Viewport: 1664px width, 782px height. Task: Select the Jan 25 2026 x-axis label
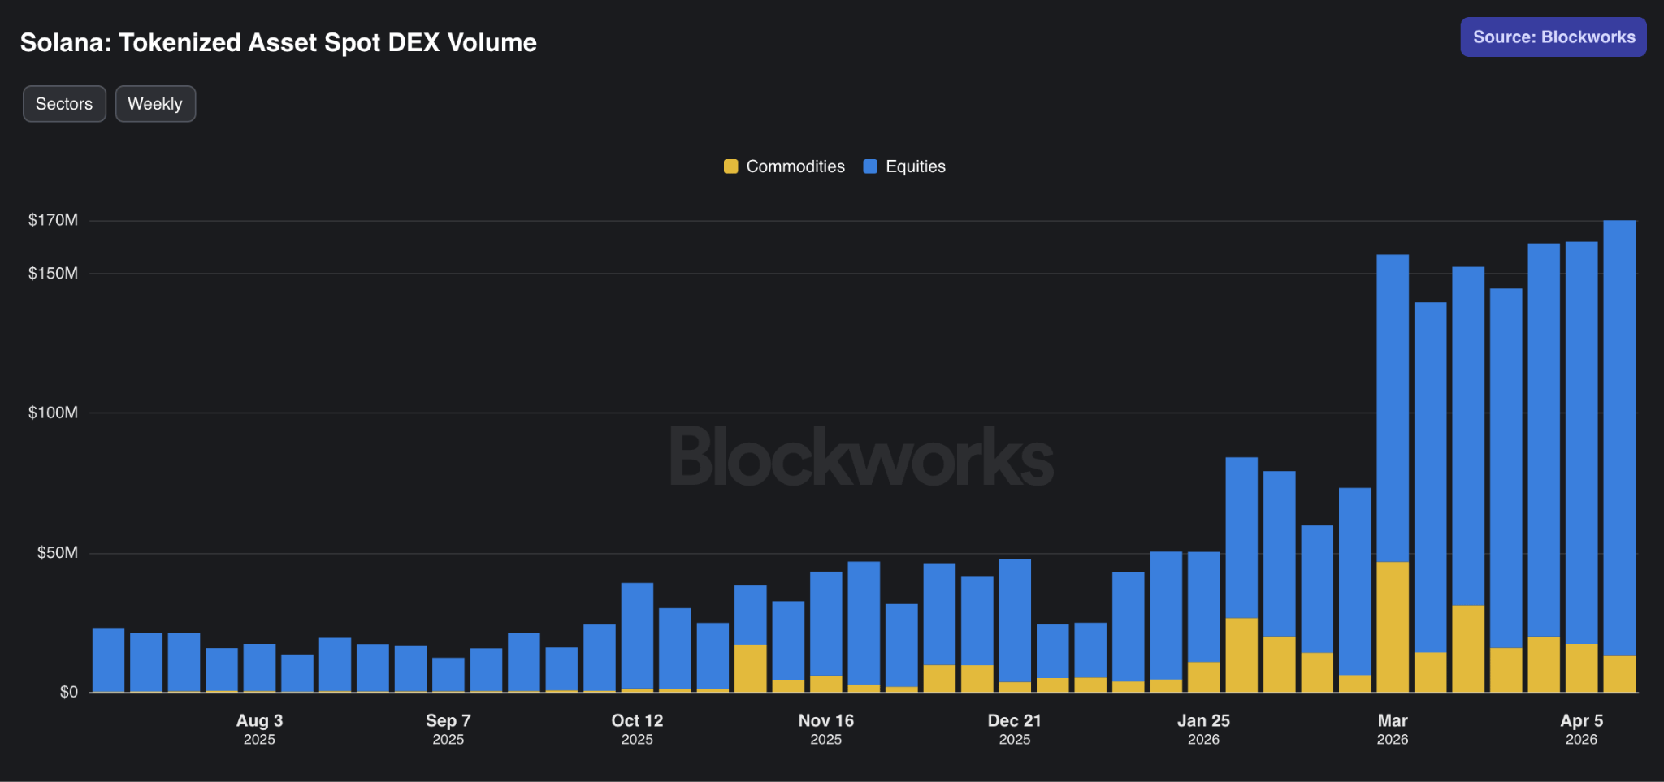(1204, 729)
